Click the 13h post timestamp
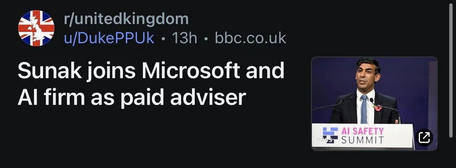The height and width of the screenshot is (168, 456). (185, 38)
